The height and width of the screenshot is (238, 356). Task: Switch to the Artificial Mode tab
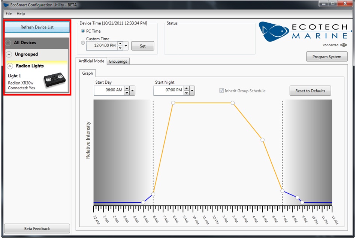[91, 61]
